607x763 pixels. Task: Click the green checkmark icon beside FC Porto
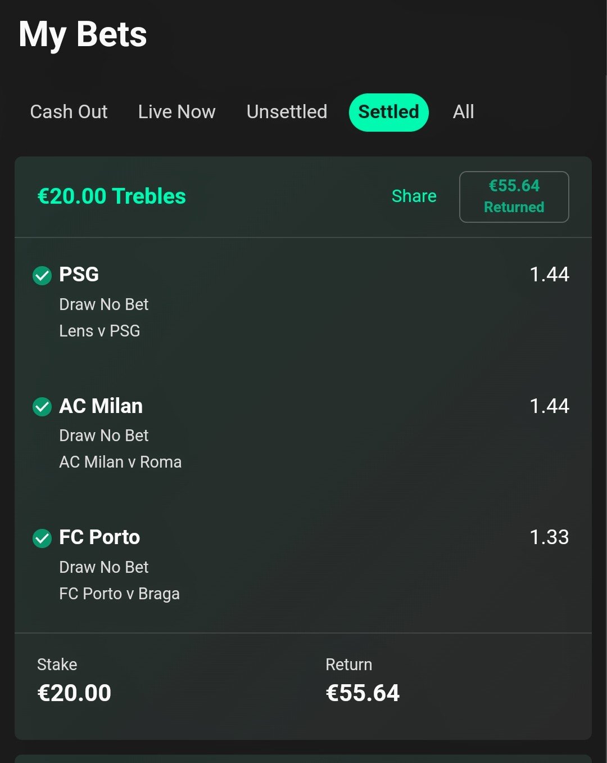(x=42, y=538)
